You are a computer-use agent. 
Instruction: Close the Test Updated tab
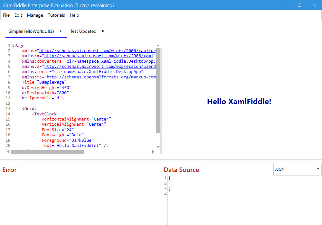[103, 31]
